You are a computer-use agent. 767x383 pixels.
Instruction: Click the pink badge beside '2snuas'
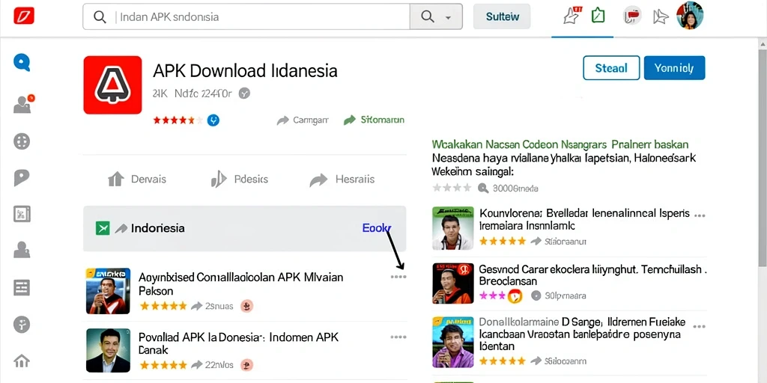point(247,306)
